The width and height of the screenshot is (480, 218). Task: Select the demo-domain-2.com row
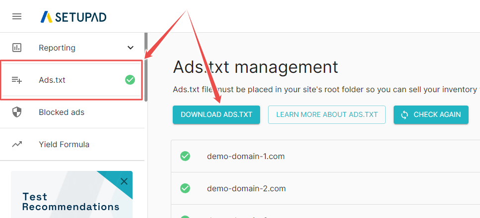coord(326,188)
